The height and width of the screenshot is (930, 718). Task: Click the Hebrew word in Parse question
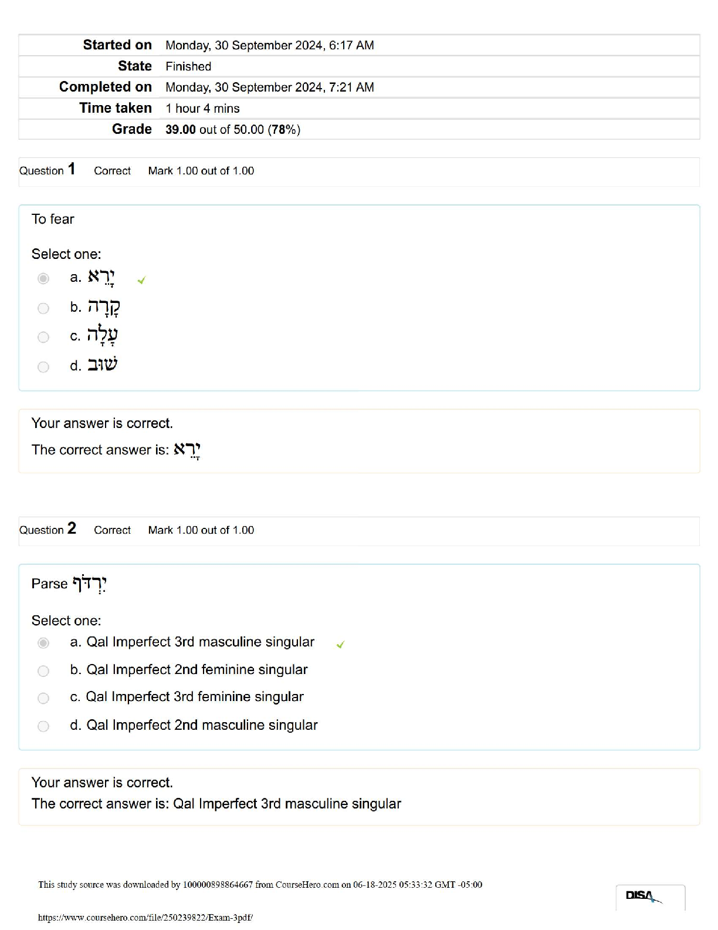(x=90, y=584)
